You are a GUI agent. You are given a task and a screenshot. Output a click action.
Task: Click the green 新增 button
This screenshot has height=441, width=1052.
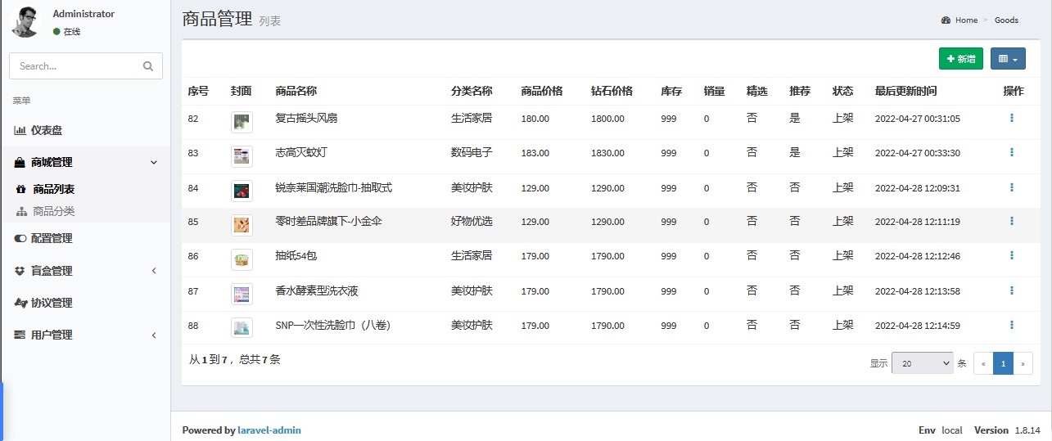pos(960,59)
